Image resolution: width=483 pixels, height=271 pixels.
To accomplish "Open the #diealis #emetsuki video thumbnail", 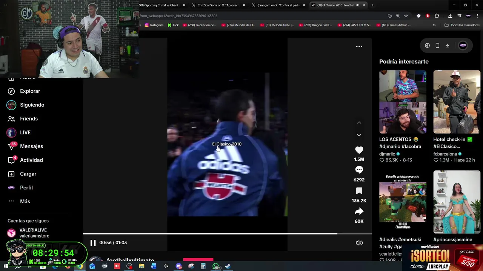I will [x=403, y=202].
